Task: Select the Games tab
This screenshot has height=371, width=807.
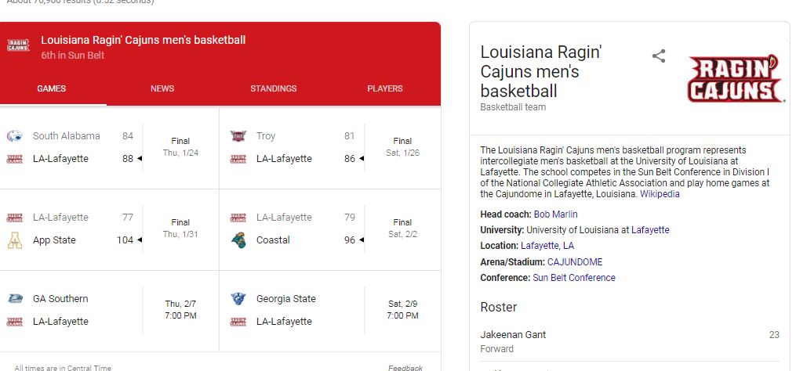Action: point(52,88)
